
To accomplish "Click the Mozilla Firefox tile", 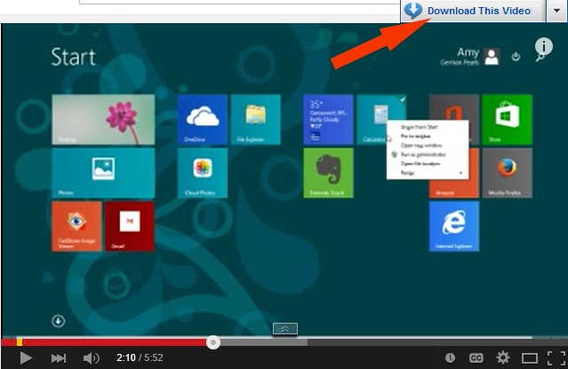I will pos(507,172).
